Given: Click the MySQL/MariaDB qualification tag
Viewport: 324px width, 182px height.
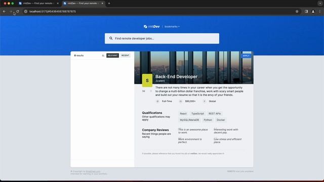Looking at the screenshot, I should [x=189, y=120].
